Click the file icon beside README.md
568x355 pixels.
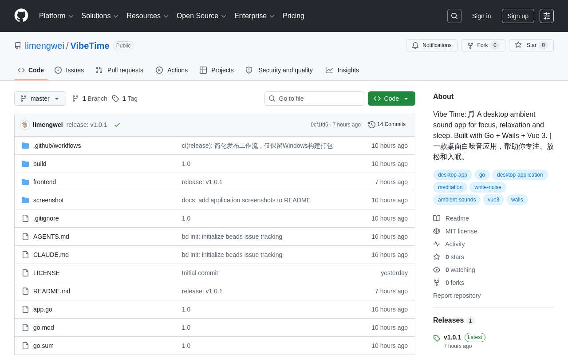coord(25,291)
